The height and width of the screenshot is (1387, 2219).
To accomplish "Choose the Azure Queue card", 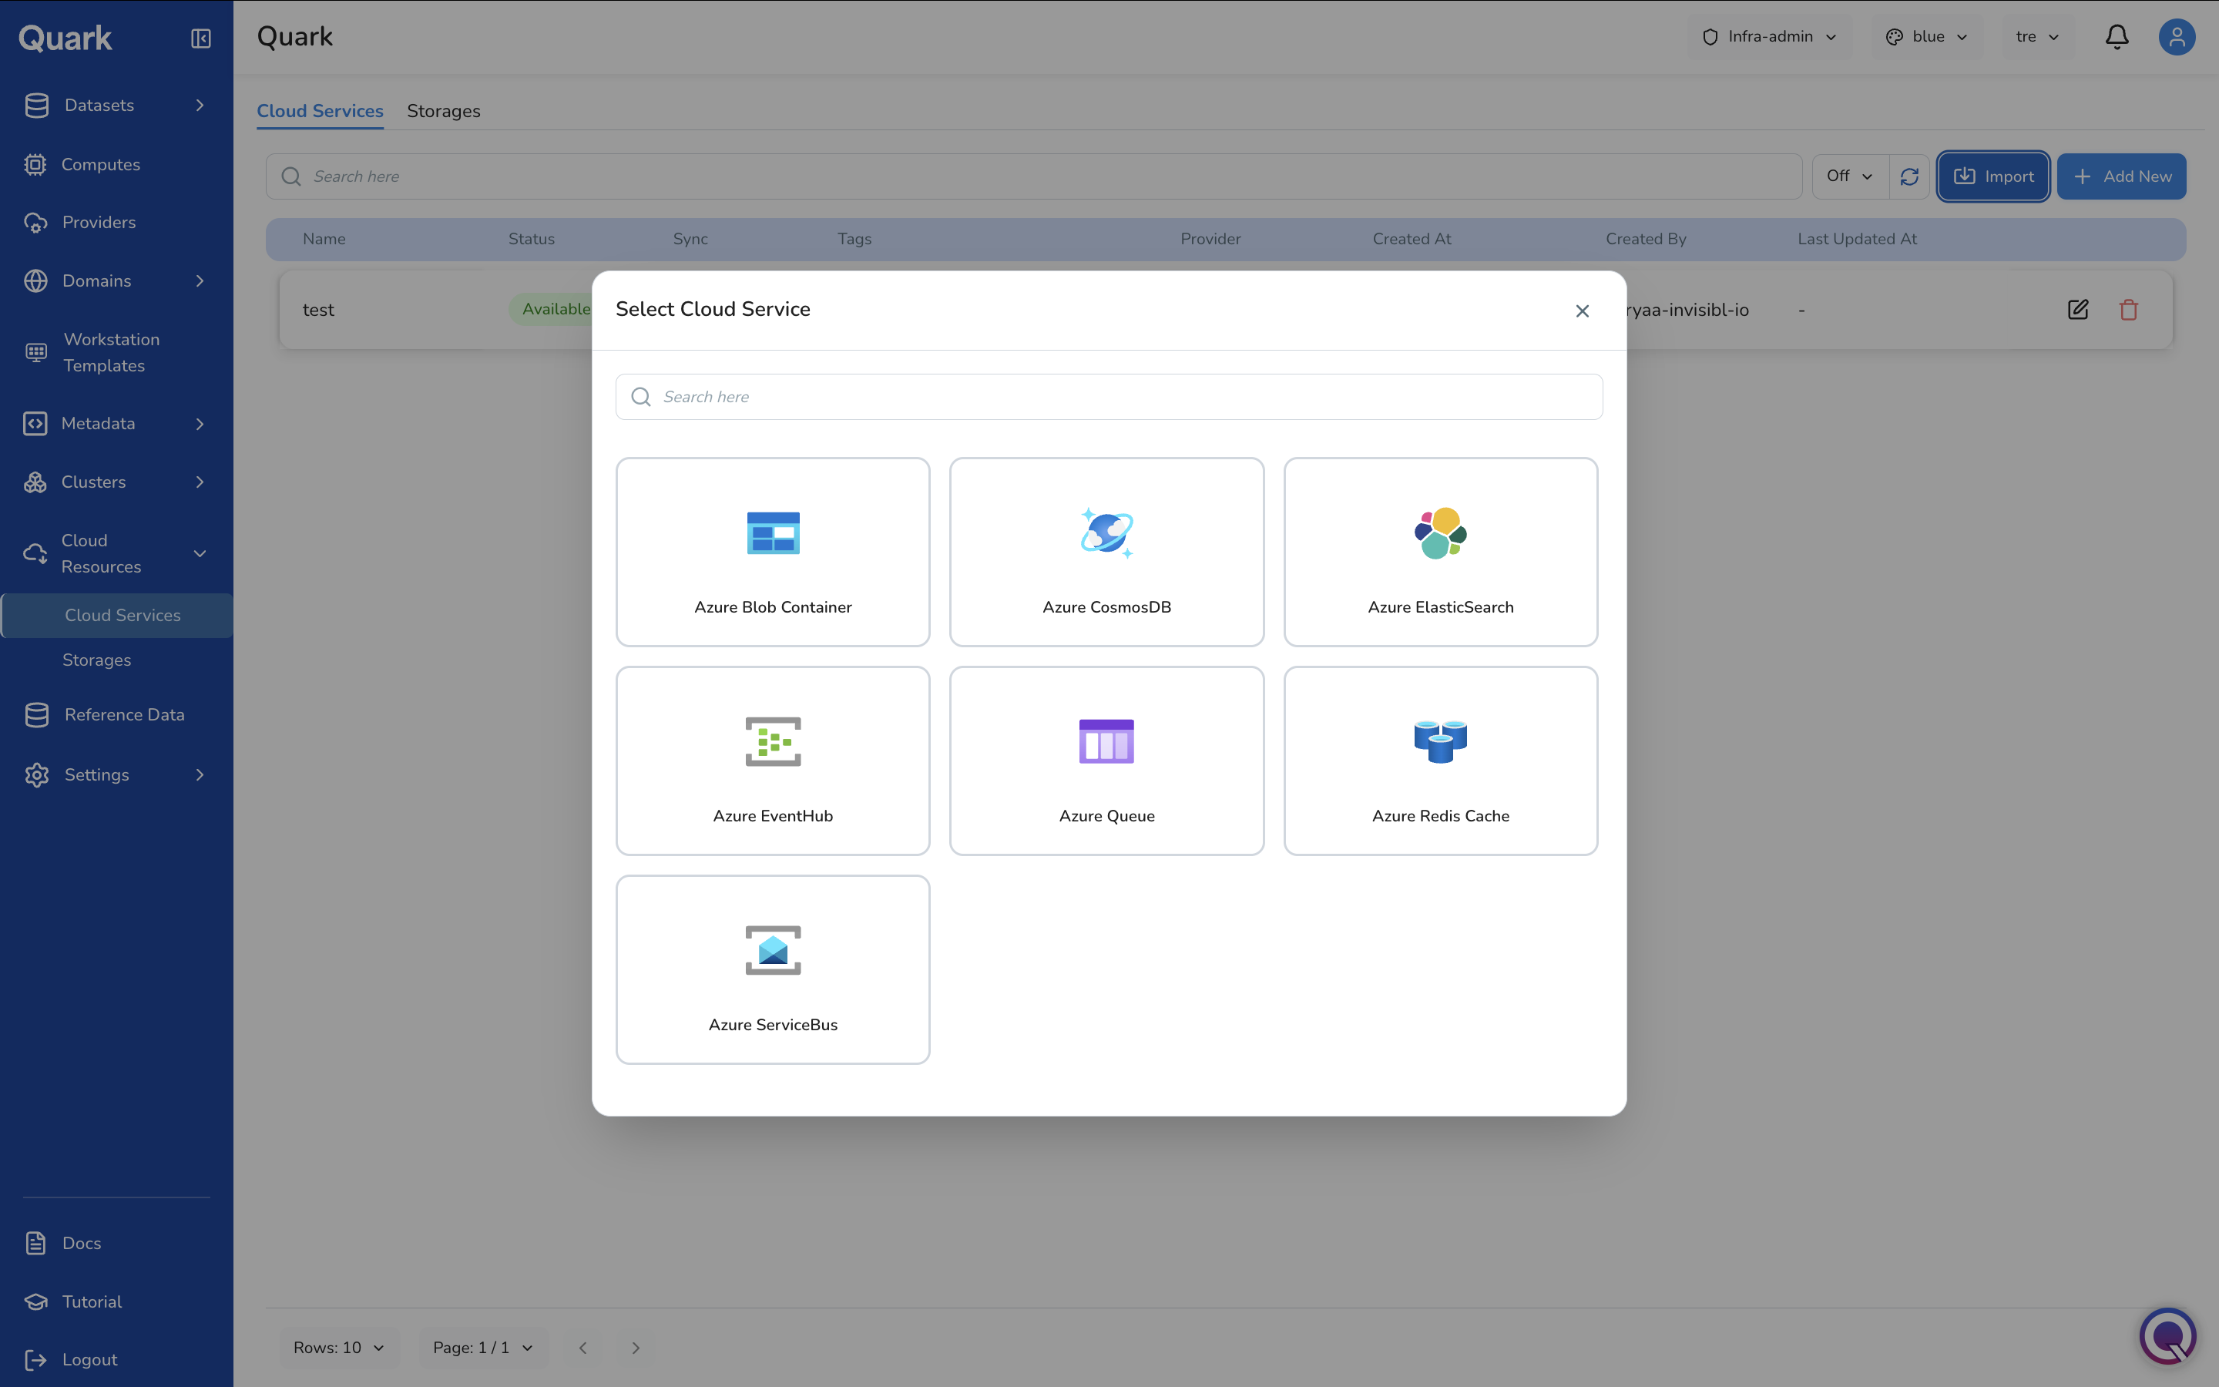I will pyautogui.click(x=1106, y=761).
